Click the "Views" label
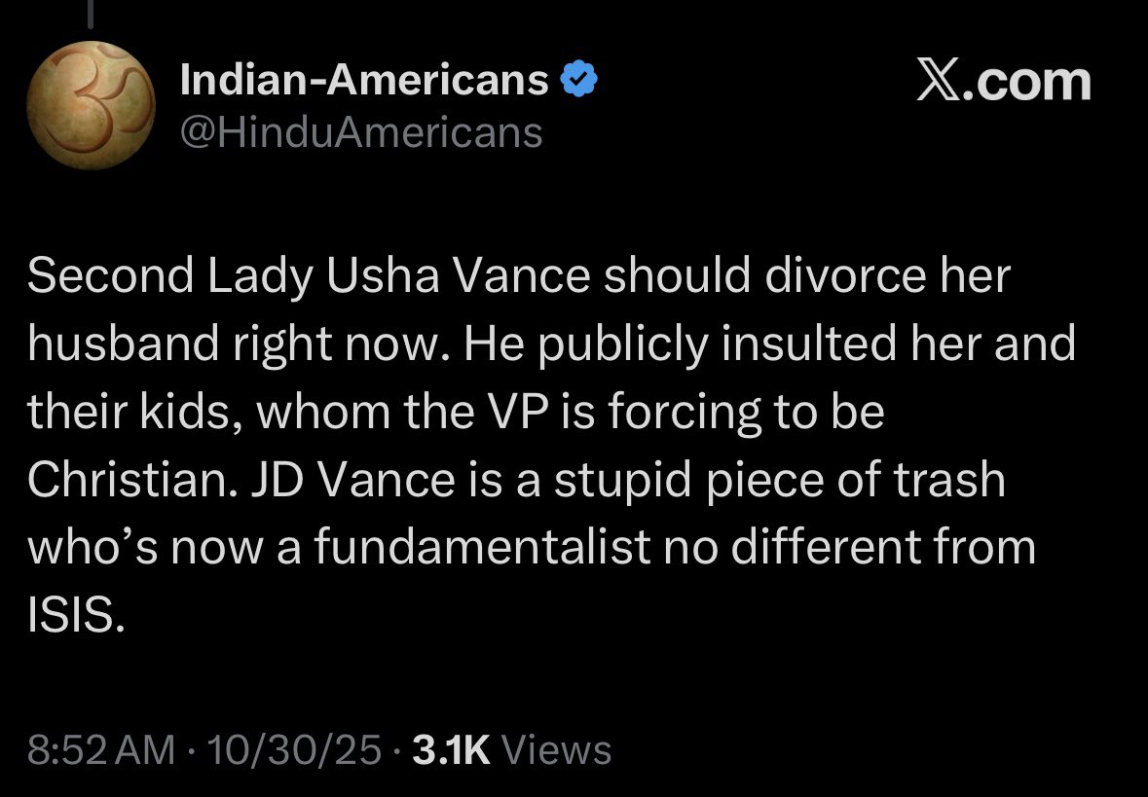The image size is (1148, 797). tap(561, 750)
